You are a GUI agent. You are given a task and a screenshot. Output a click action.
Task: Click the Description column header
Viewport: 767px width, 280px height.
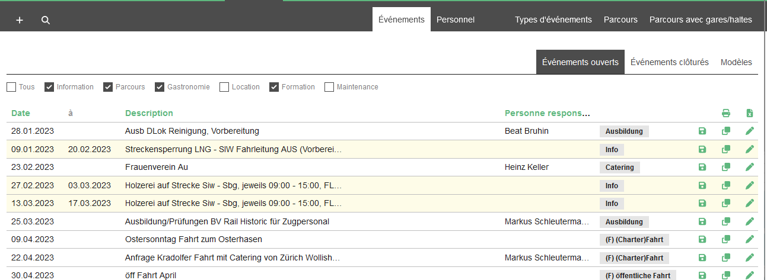(x=149, y=113)
